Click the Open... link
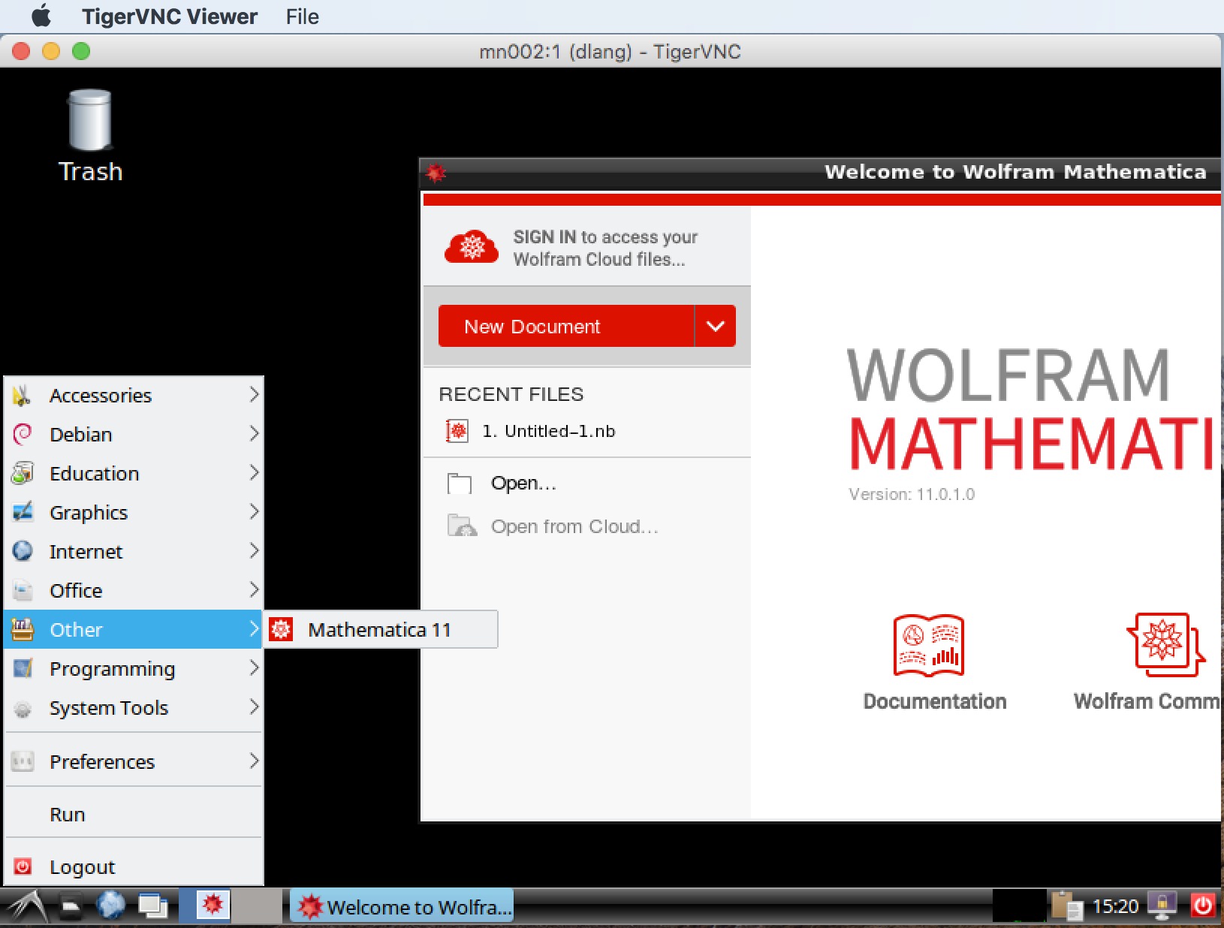Screen dimensions: 1224x928 coord(523,483)
